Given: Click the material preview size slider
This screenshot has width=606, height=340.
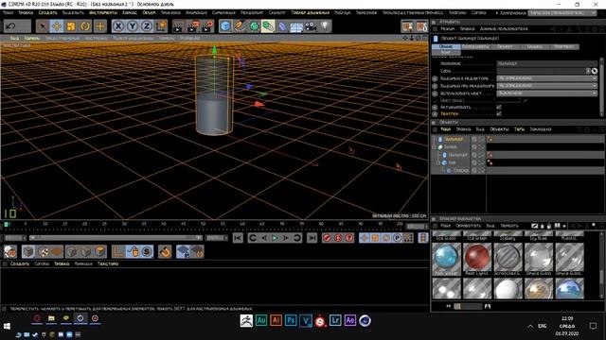Looking at the screenshot, I should point(468,306).
